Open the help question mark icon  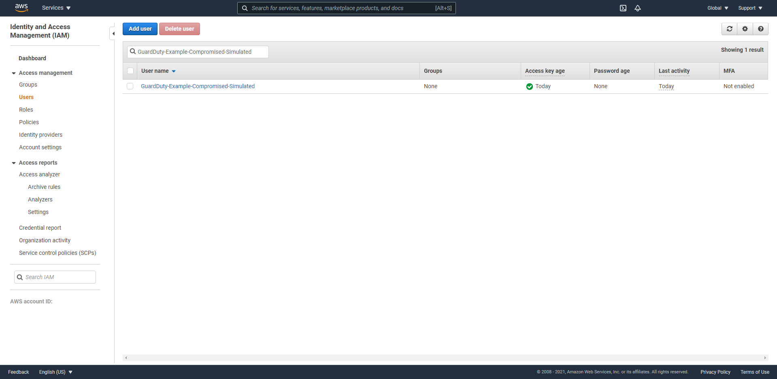pyautogui.click(x=761, y=29)
